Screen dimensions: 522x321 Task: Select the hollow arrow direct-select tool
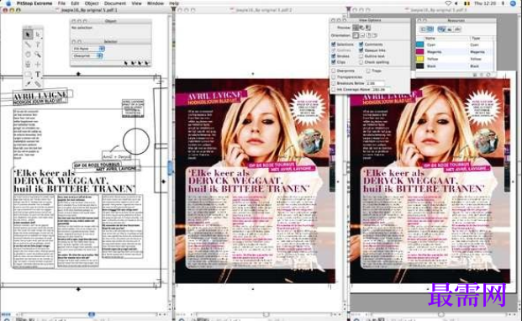point(38,34)
